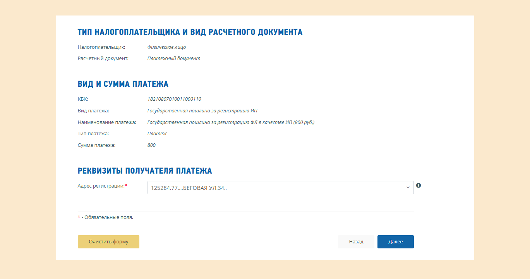Click the Платежный документ value
This screenshot has width=530, height=279.
(174, 59)
